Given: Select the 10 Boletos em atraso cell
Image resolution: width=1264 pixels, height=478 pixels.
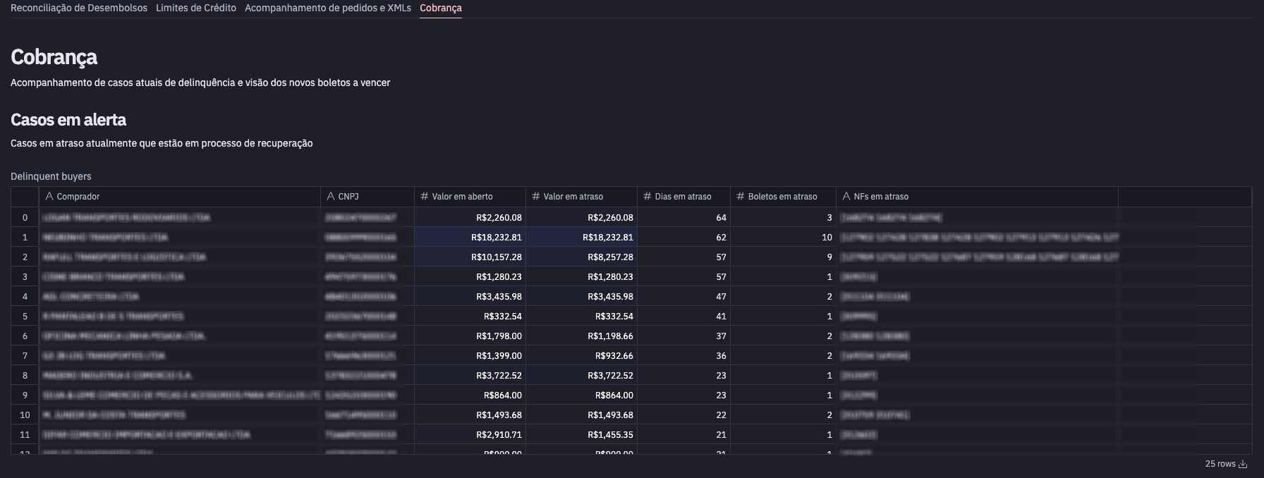Looking at the screenshot, I should pos(783,238).
